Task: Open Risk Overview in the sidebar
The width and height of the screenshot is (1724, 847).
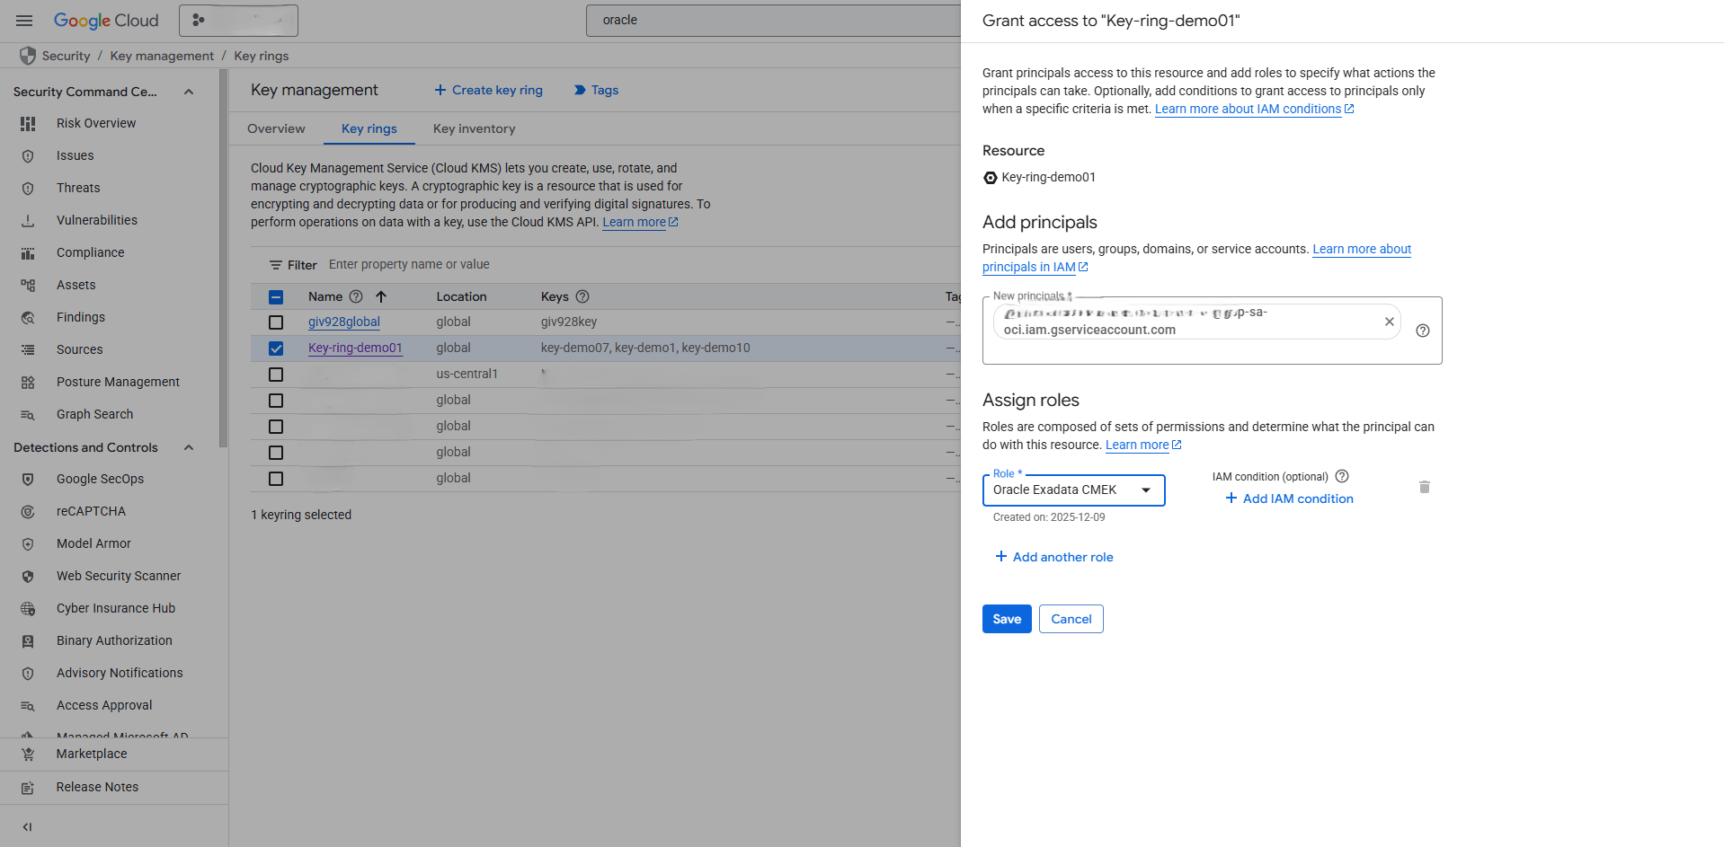Action: 96,123
